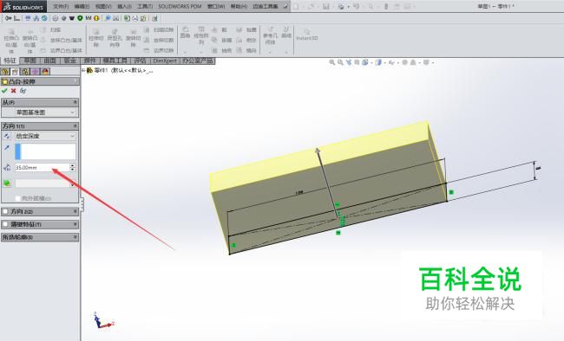564x341 pixels.
Task: Expand the part tree in graphics area
Action: click(x=83, y=70)
